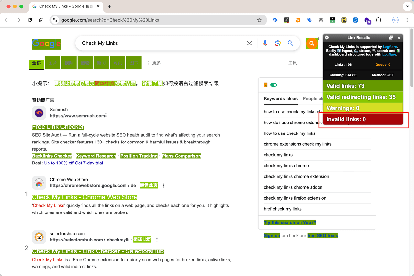Switch to Keywords ideas tab
The image size is (414, 276).
point(280,99)
